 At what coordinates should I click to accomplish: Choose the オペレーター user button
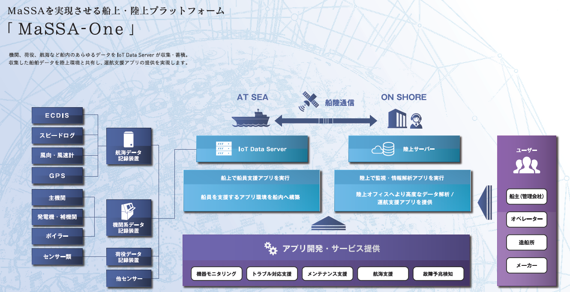(527, 220)
